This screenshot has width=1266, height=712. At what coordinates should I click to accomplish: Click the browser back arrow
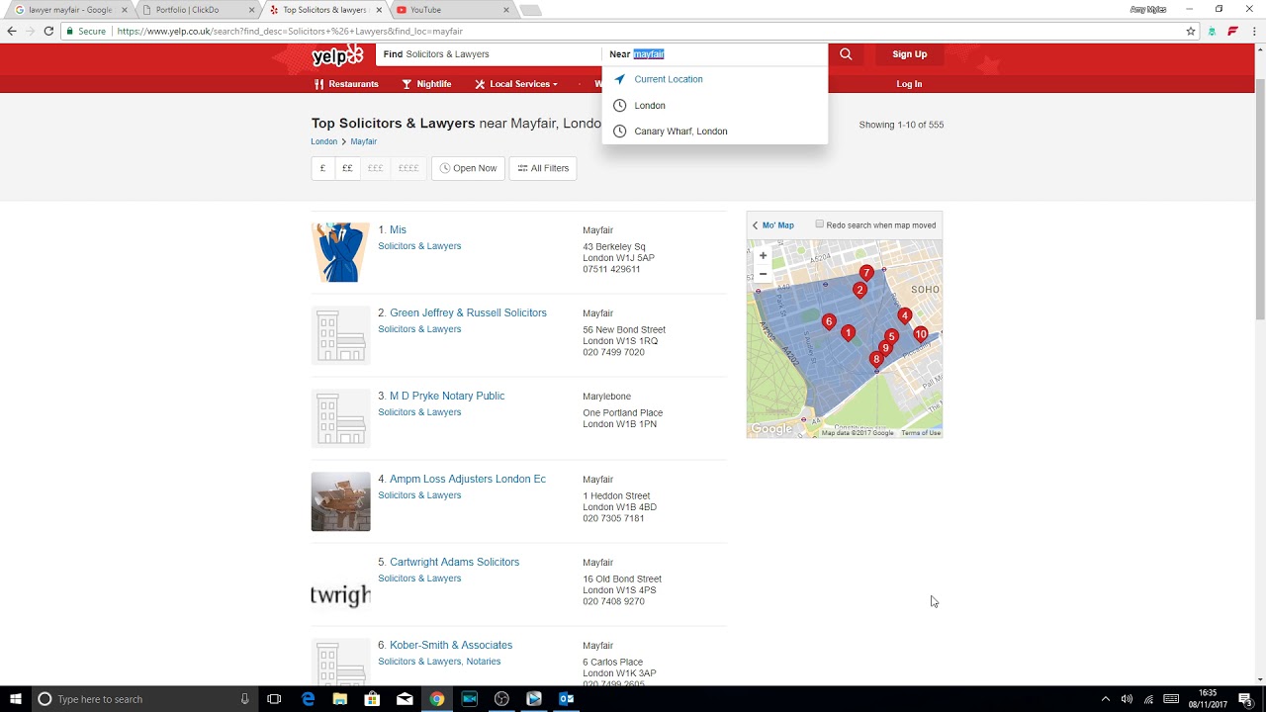12,31
